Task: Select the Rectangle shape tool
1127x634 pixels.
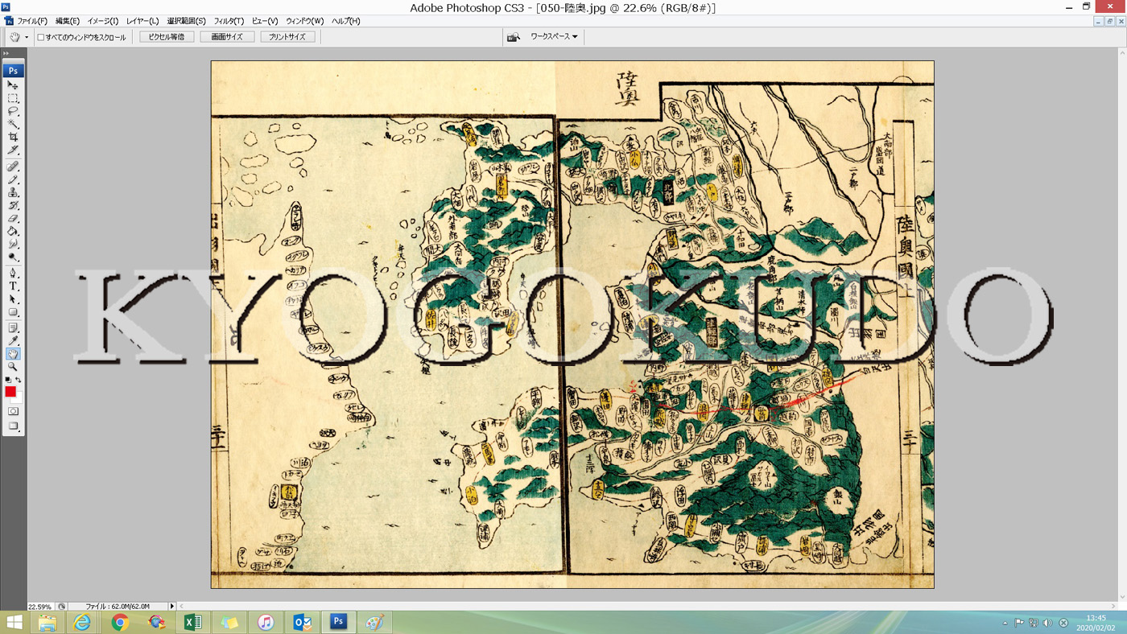Action: [13, 312]
